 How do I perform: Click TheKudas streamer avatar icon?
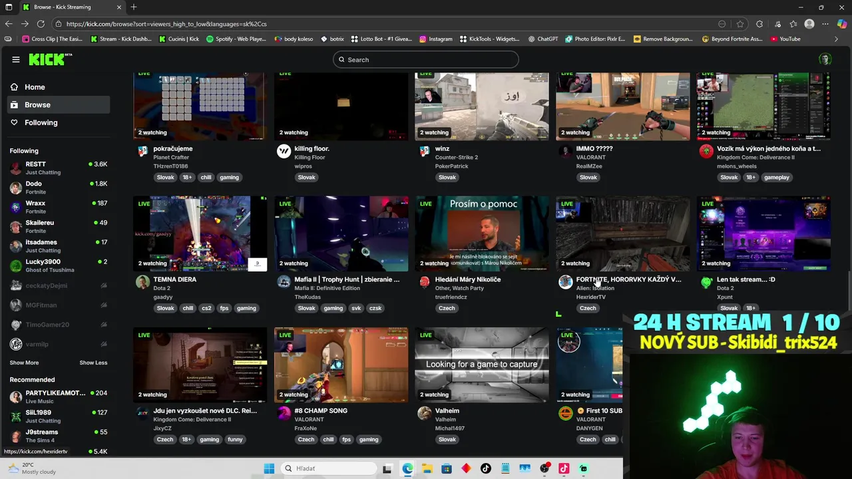284,282
